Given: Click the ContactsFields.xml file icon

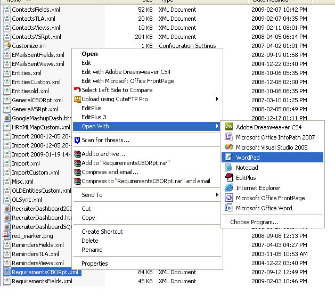Looking at the screenshot, I should (7, 10).
